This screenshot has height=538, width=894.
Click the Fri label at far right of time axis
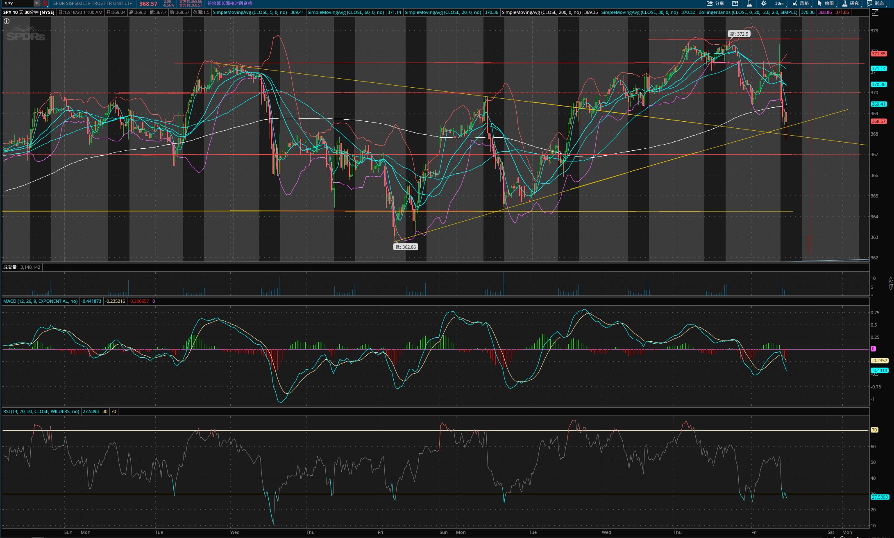[x=754, y=532]
